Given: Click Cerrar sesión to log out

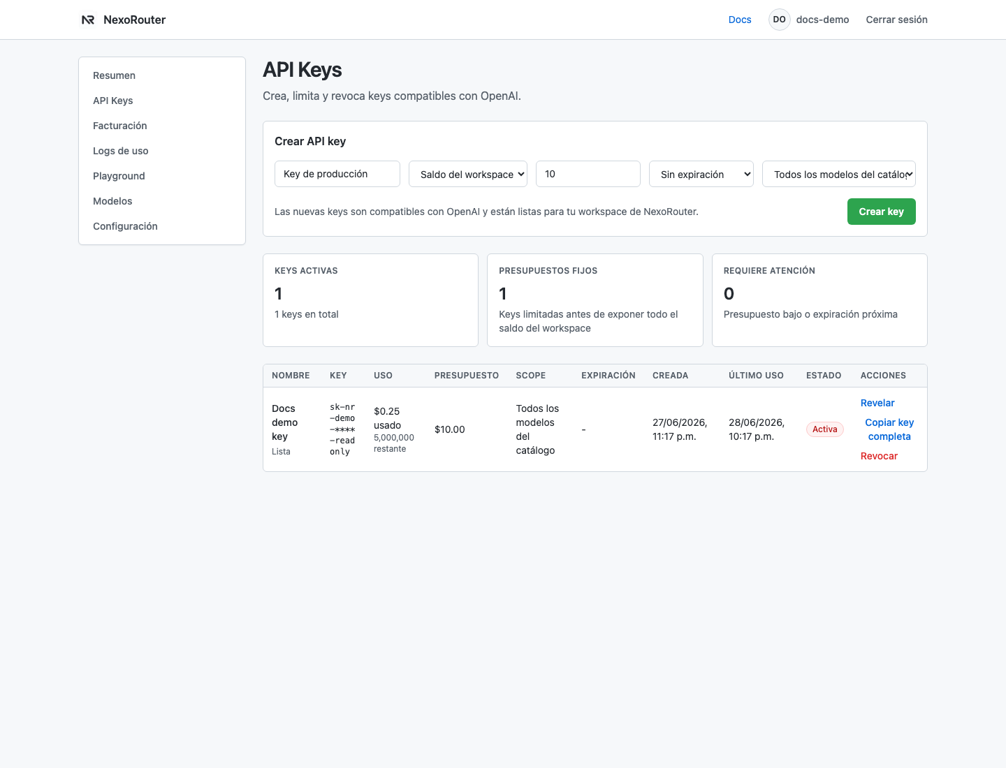Looking at the screenshot, I should 896,20.
